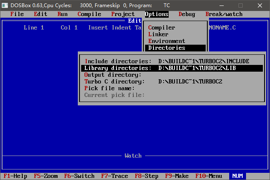
Task: Expand the Compiler options submenu
Action: [x=161, y=28]
